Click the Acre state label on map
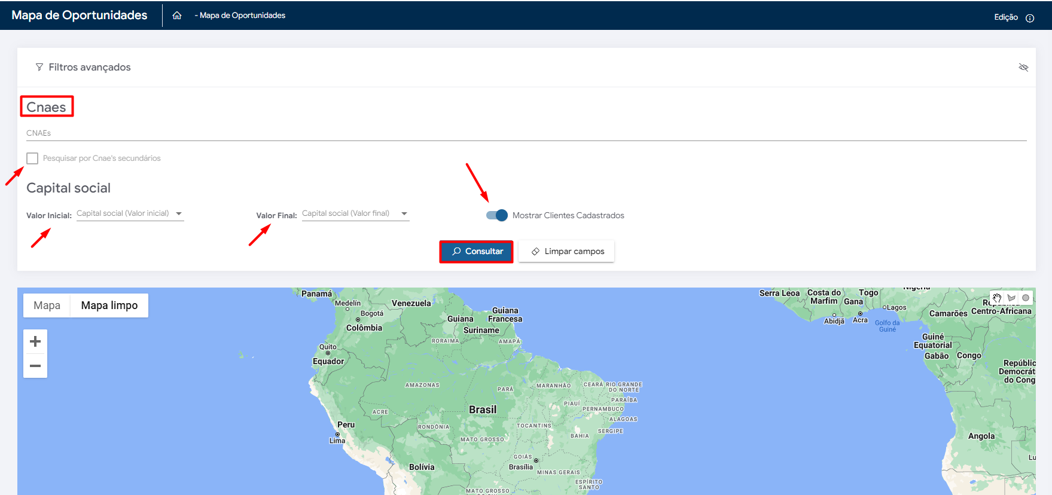1052x495 pixels. point(380,412)
